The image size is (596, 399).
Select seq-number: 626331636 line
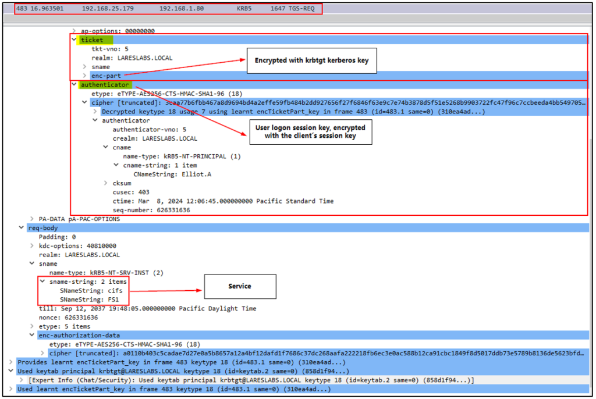(x=151, y=210)
